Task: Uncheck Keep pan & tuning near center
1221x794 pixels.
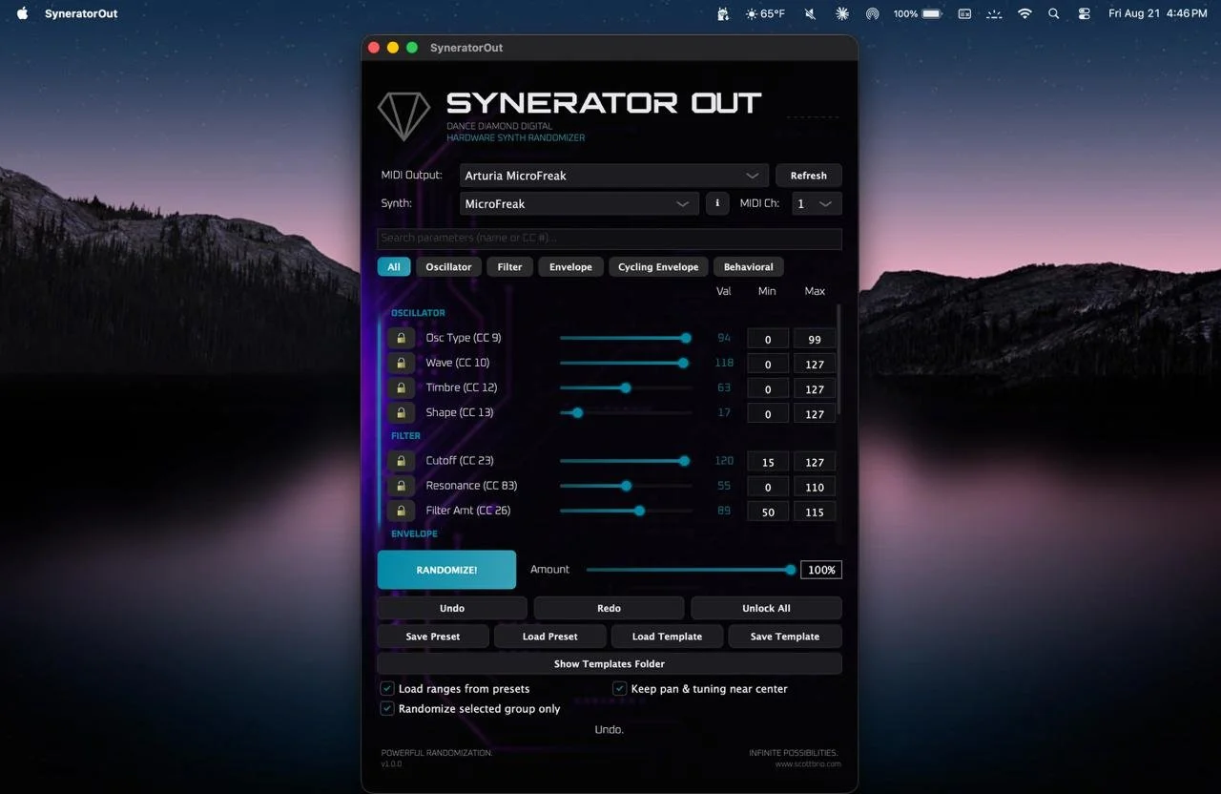Action: coord(620,688)
